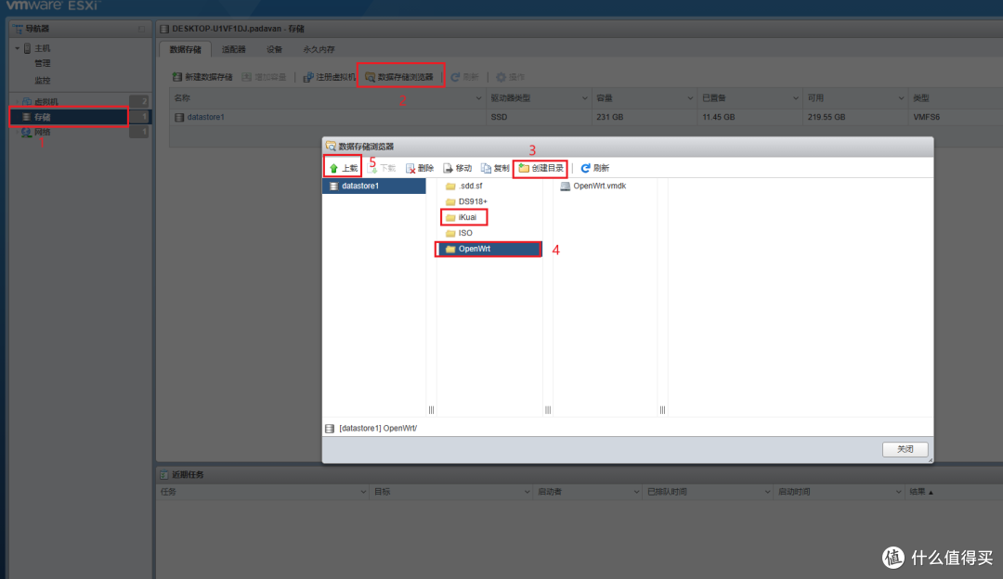Click 新建数据存储 (New datastore) button
The height and width of the screenshot is (579, 1003).
tap(202, 77)
